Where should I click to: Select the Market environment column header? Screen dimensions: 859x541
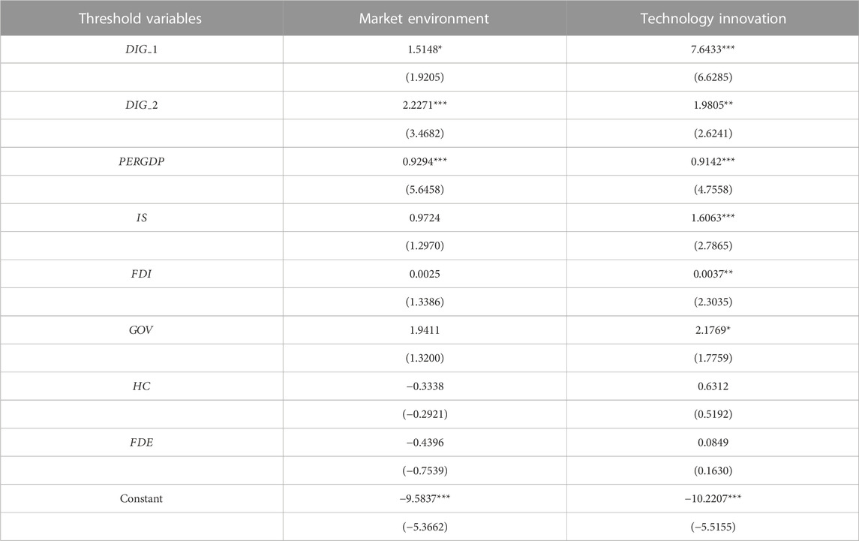coord(424,19)
